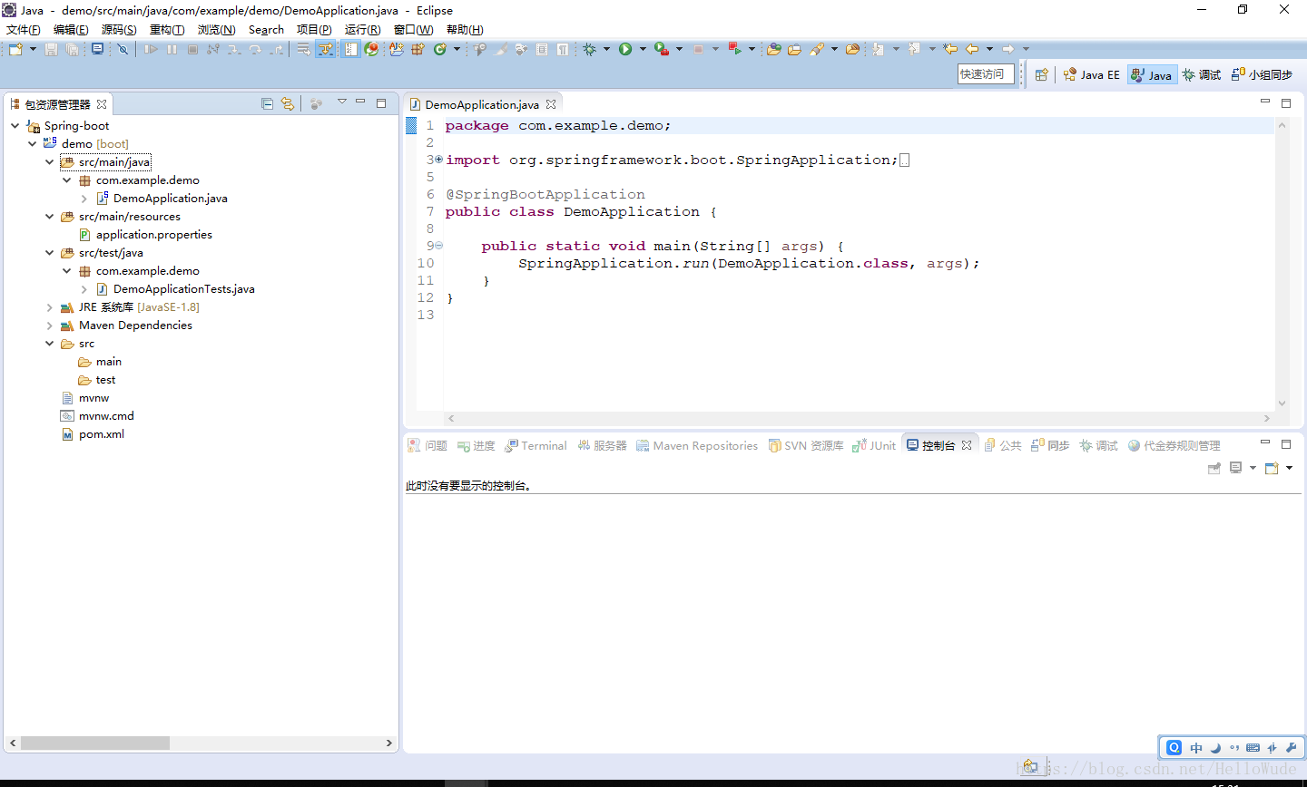The height and width of the screenshot is (787, 1307).
Task: Collapse the src/main/java folder
Action: [49, 162]
